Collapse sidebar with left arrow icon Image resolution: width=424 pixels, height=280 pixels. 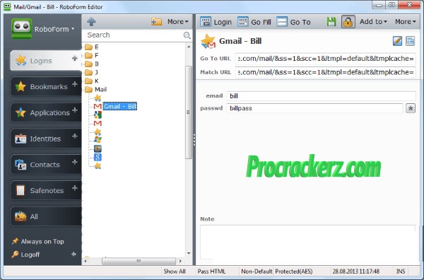(x=73, y=255)
